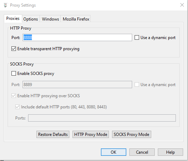Switch to the Proxies tab

pyautogui.click(x=13, y=18)
